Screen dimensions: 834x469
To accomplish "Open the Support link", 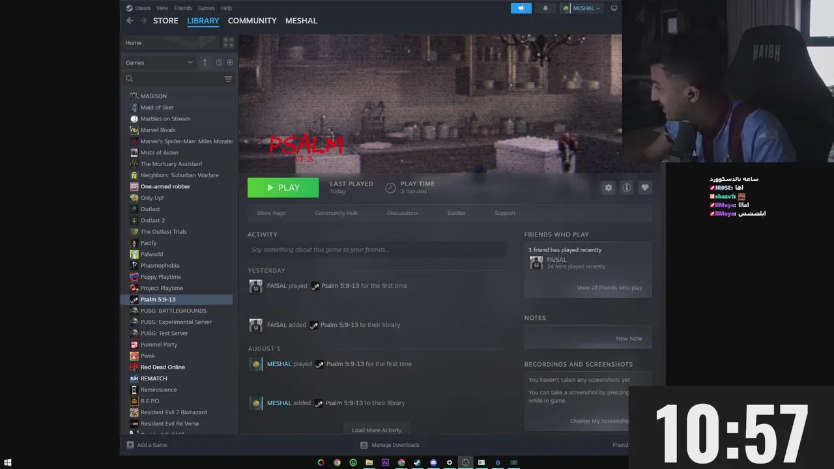I will 505,213.
